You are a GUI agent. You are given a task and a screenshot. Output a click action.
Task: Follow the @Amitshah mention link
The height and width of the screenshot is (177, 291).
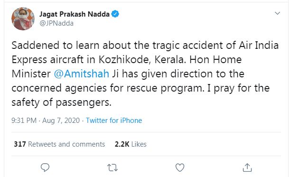tap(82, 74)
